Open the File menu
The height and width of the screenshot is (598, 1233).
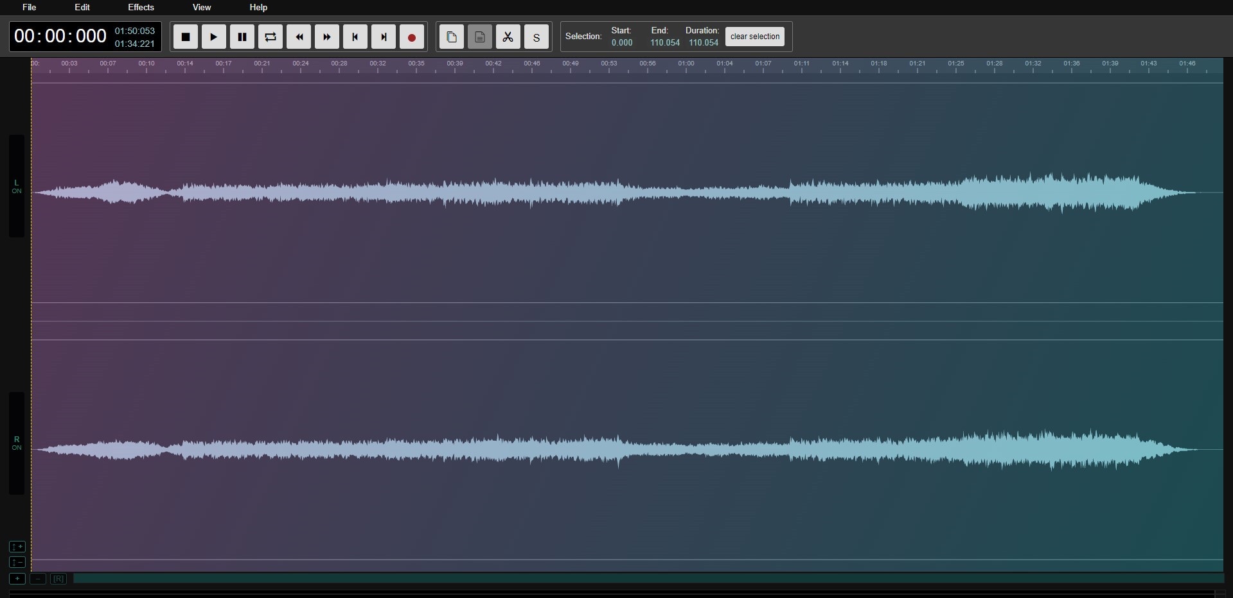tap(30, 7)
